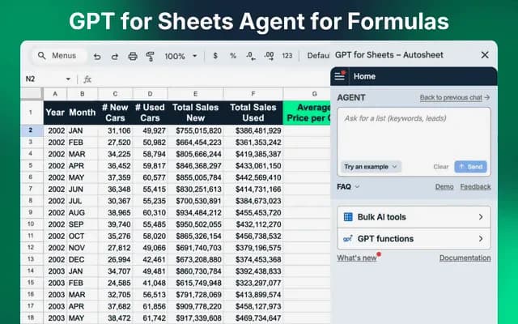Open GPT functions menu item
518x324 pixels.
[414, 239]
